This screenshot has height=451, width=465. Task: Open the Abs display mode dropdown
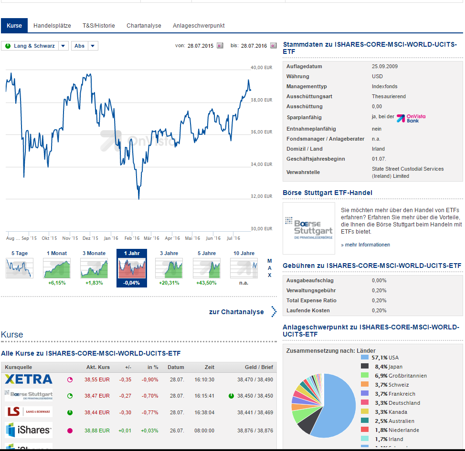[93, 46]
